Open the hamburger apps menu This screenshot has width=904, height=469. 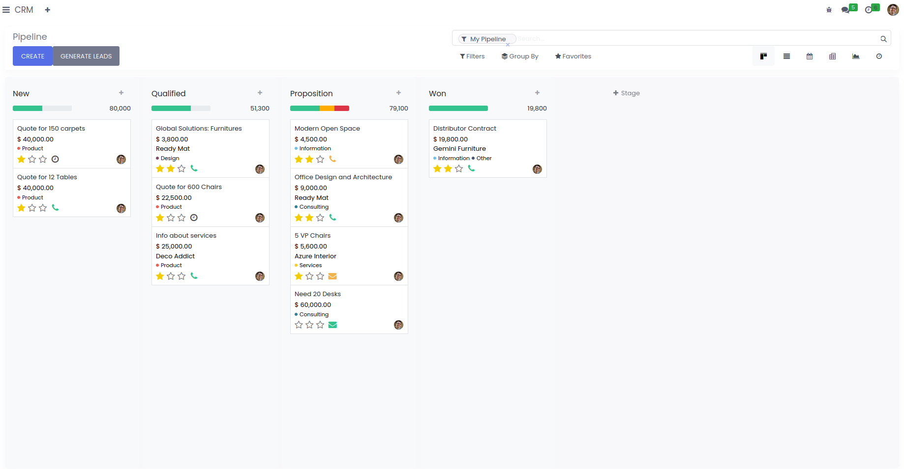[6, 10]
